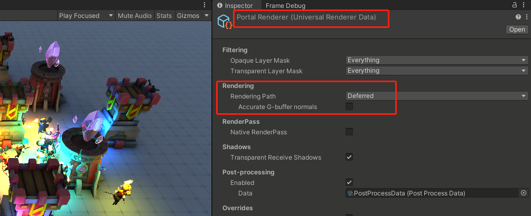Click the object picker for PostProcessData field
The width and height of the screenshot is (531, 216).
coord(524,193)
